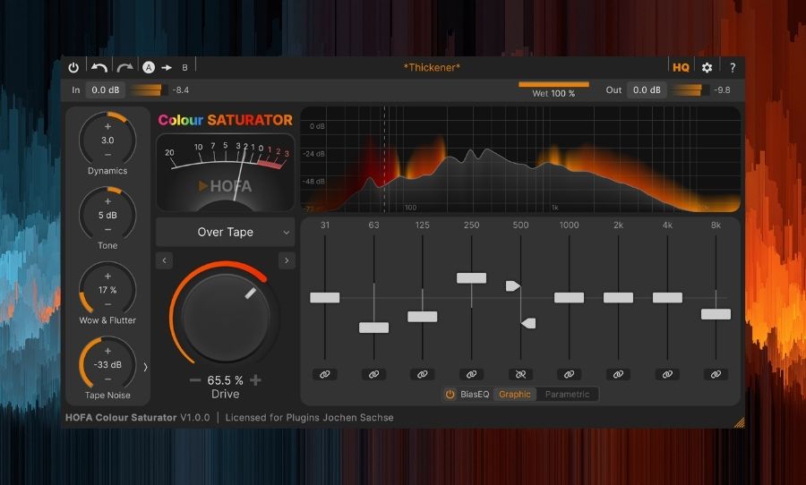
Task: Open help with the question mark
Action: (732, 67)
